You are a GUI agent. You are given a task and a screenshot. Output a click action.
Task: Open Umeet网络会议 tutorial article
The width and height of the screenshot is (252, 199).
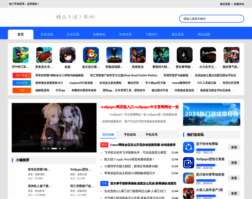coord(143,145)
